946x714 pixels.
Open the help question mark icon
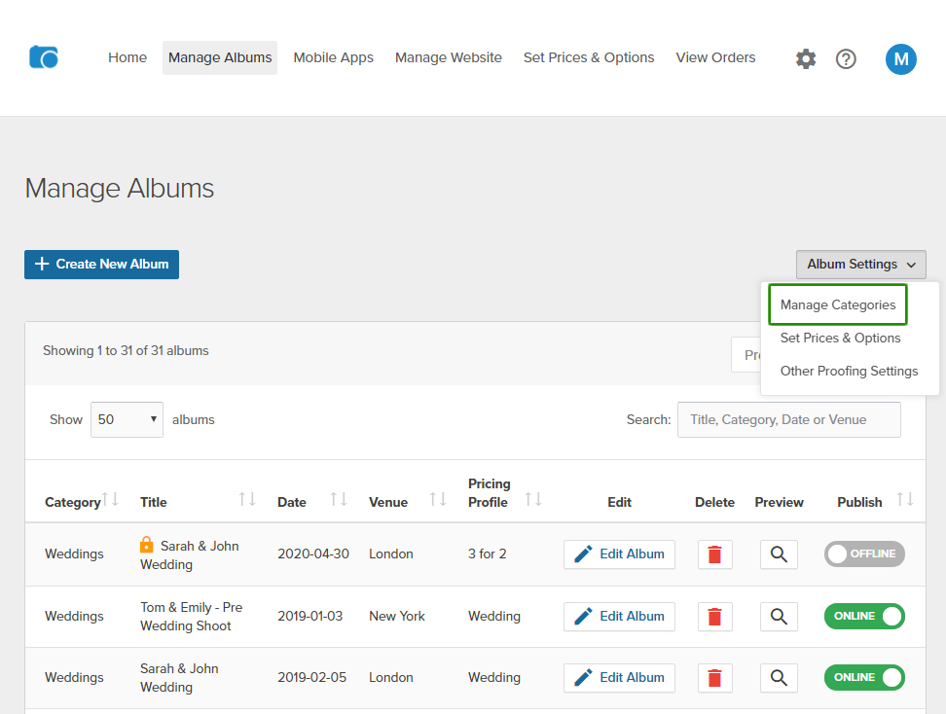click(x=846, y=59)
